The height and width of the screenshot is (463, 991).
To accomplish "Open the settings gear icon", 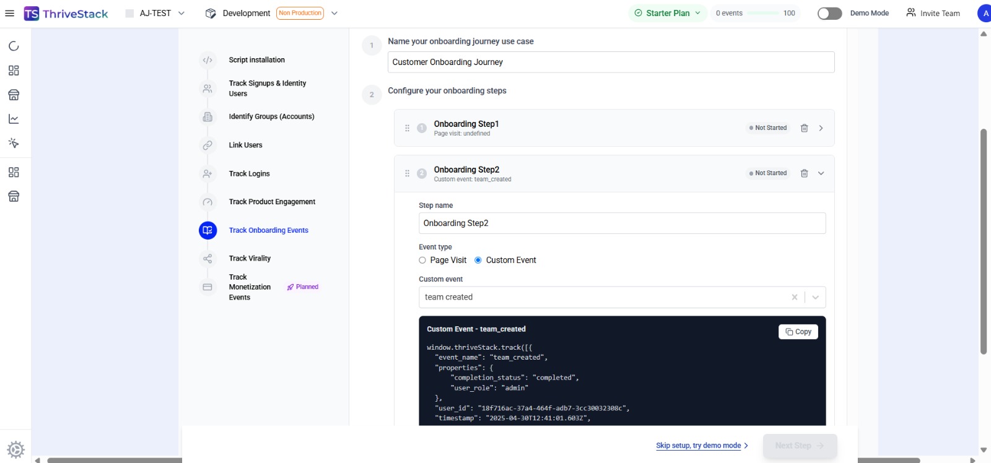I will [15, 450].
